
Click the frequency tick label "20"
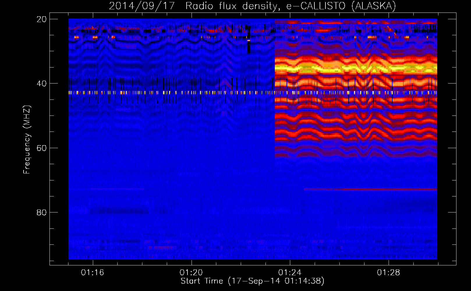[42, 19]
